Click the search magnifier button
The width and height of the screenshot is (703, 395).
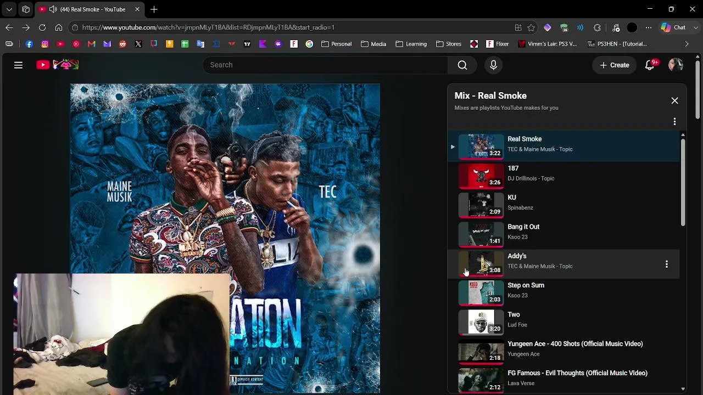point(462,65)
